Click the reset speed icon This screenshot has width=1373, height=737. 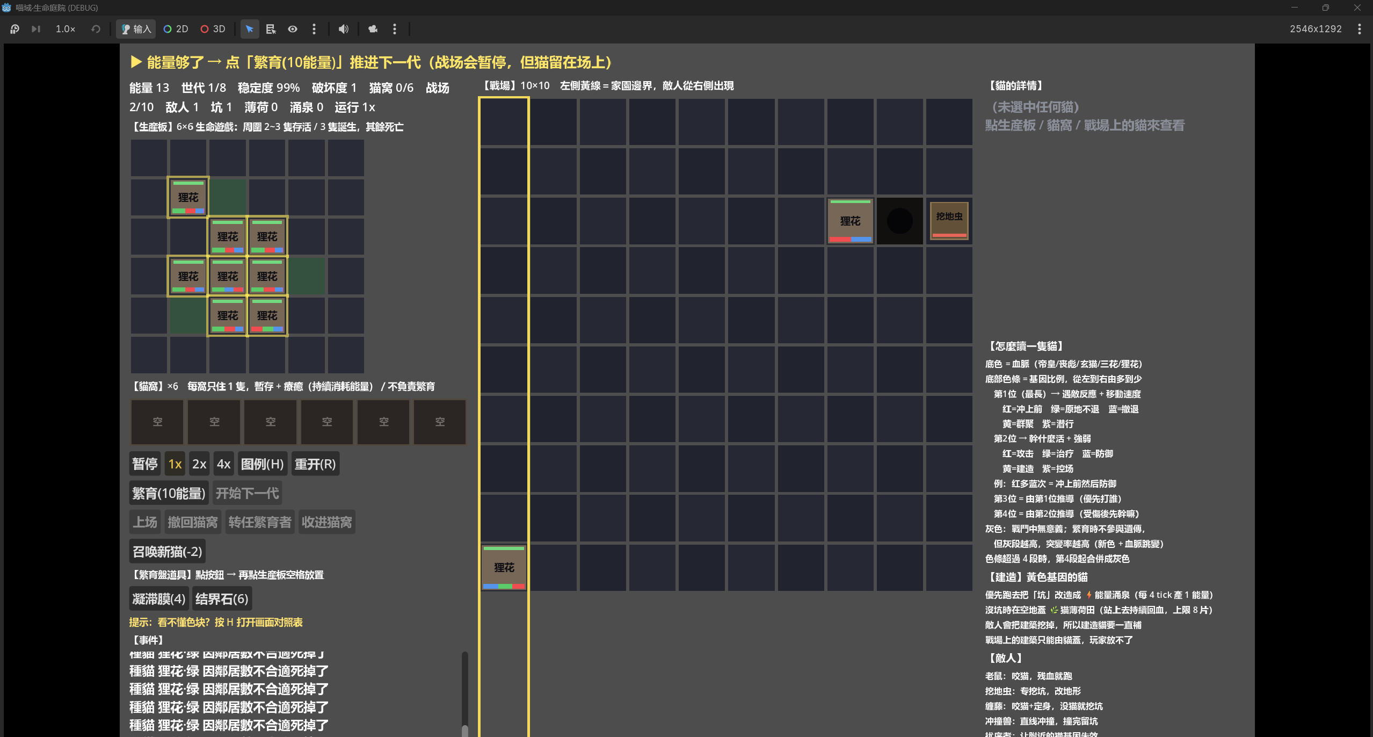(96, 29)
